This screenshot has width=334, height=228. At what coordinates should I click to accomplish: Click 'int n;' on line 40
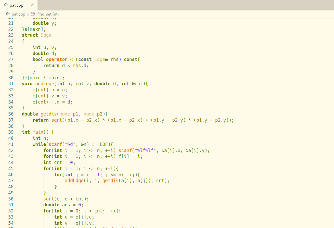pos(41,138)
